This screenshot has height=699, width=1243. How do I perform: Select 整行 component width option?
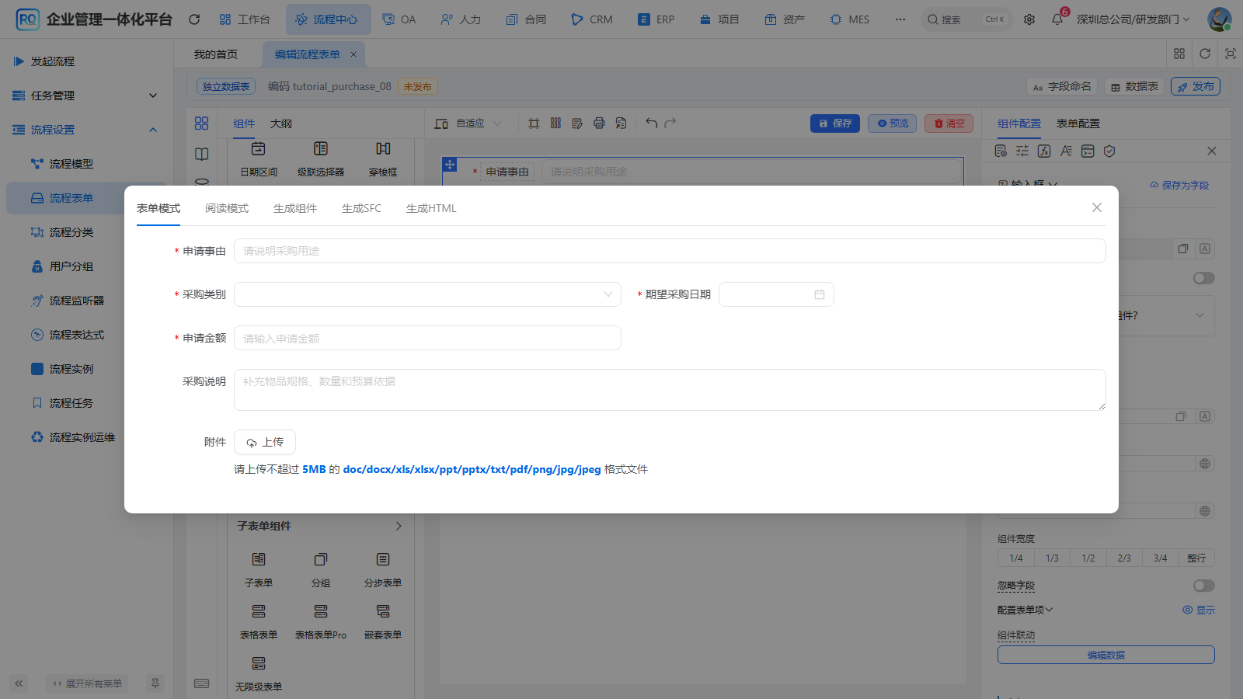pyautogui.click(x=1196, y=558)
